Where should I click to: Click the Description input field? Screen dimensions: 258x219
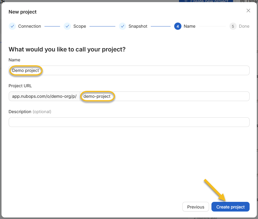[x=129, y=122]
